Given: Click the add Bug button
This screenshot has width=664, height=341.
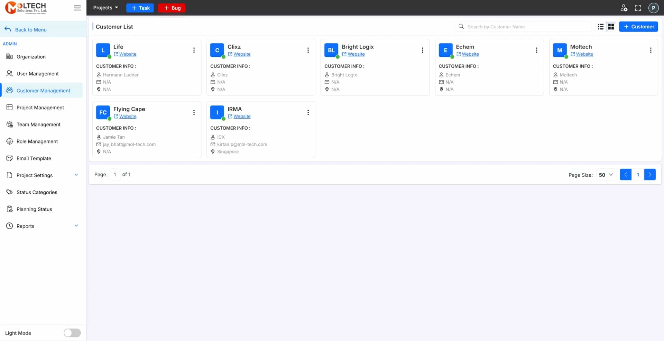Looking at the screenshot, I should coord(172,8).
